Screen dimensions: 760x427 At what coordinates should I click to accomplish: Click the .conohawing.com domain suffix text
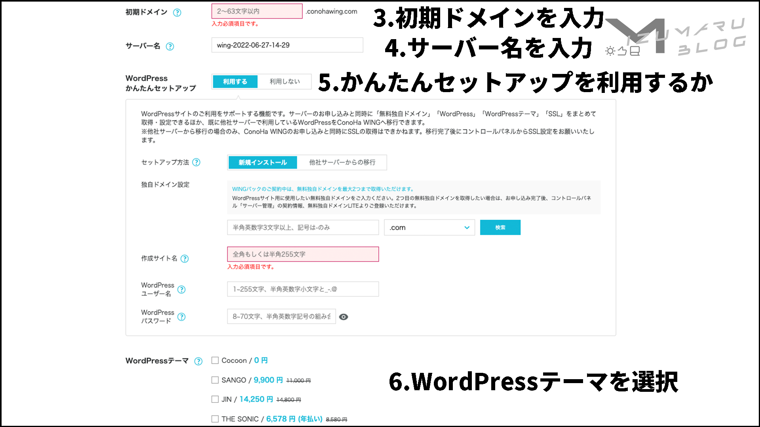coord(331,11)
